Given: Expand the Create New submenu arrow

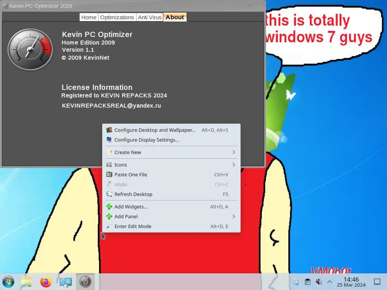Looking at the screenshot, I should click(234, 152).
